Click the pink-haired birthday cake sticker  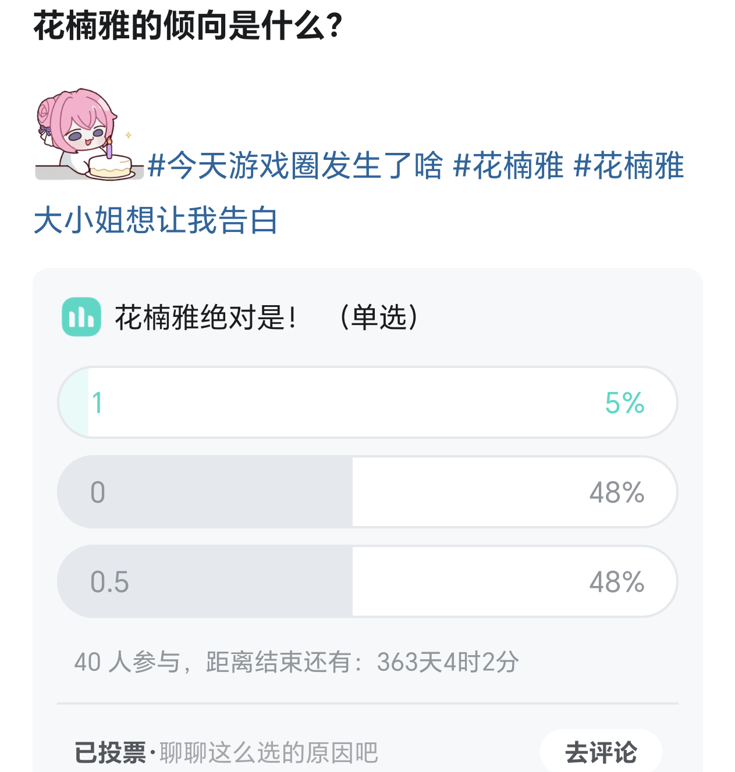tap(87, 135)
